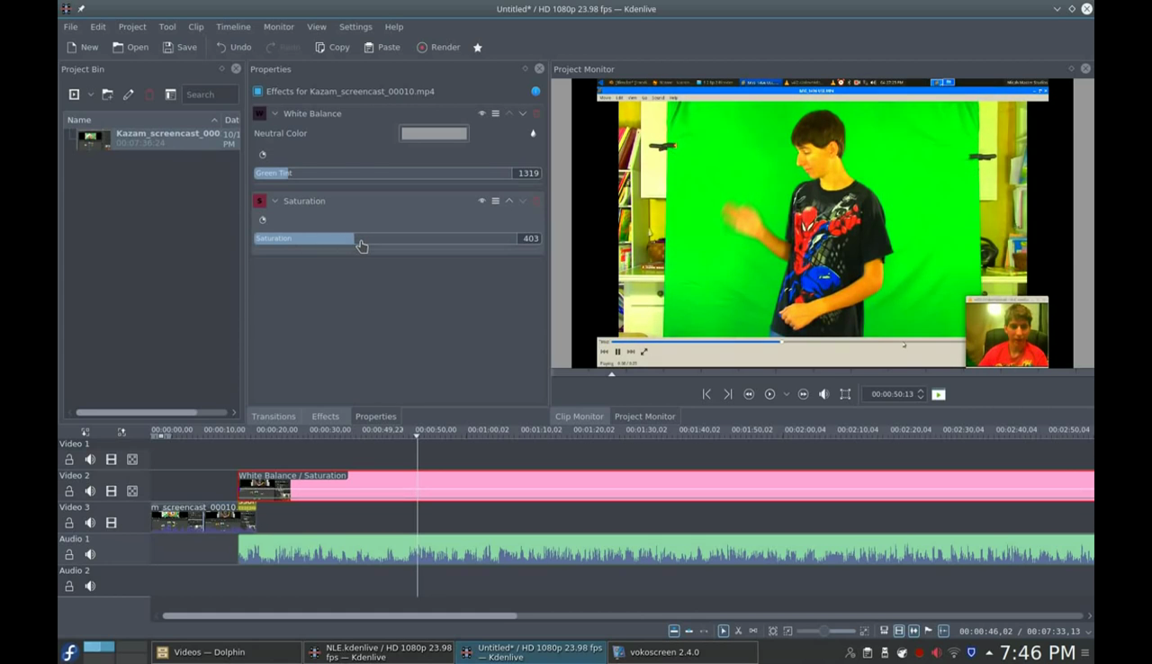Select the razor scissors tool below the timeline
This screenshot has height=664, width=1152.
738,631
